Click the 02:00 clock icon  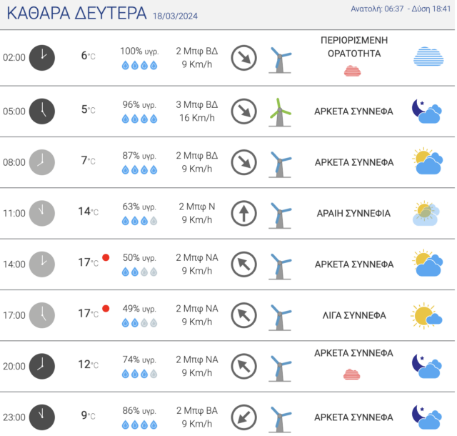[x=41, y=58]
